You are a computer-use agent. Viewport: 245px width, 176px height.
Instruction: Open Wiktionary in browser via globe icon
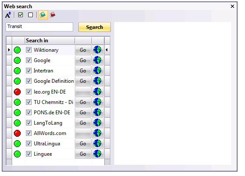[97, 50]
